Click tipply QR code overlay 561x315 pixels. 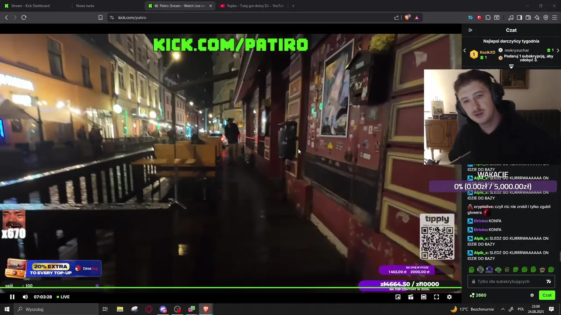pyautogui.click(x=437, y=237)
